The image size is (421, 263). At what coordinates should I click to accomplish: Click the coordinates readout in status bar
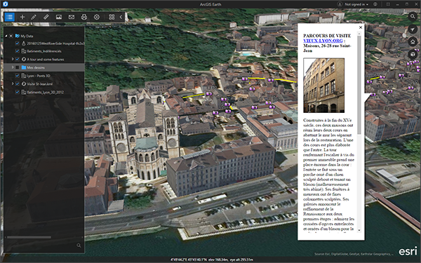[x=189, y=259]
